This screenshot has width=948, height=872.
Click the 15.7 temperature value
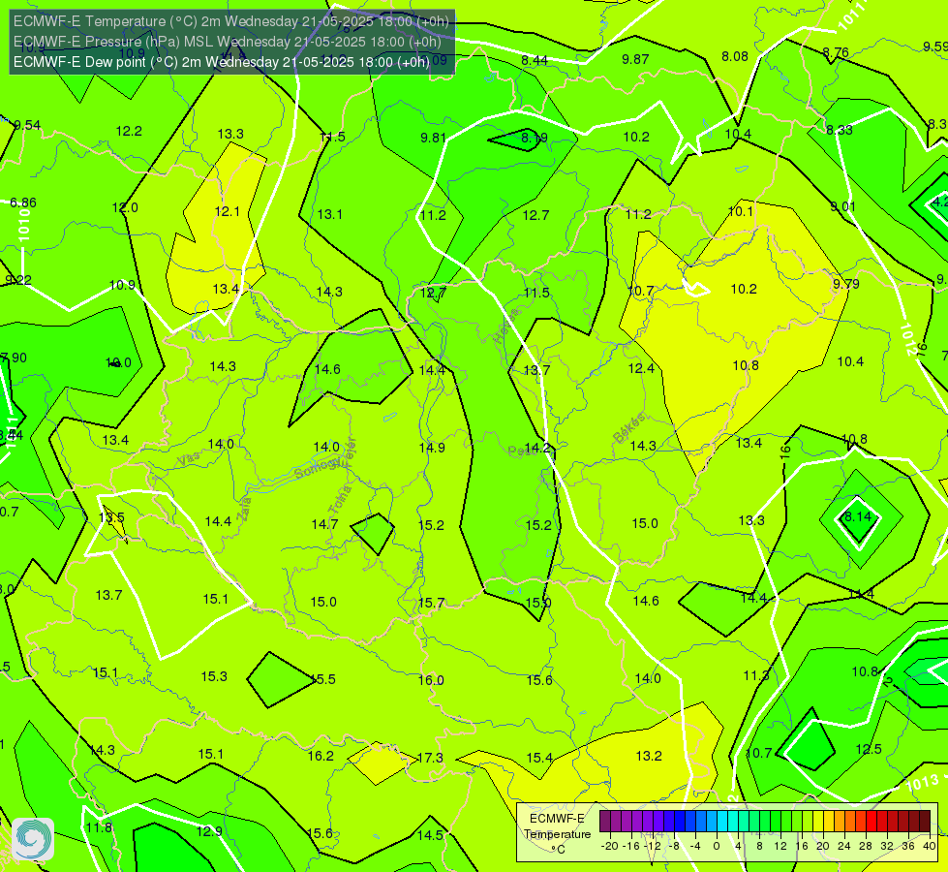coord(431,603)
